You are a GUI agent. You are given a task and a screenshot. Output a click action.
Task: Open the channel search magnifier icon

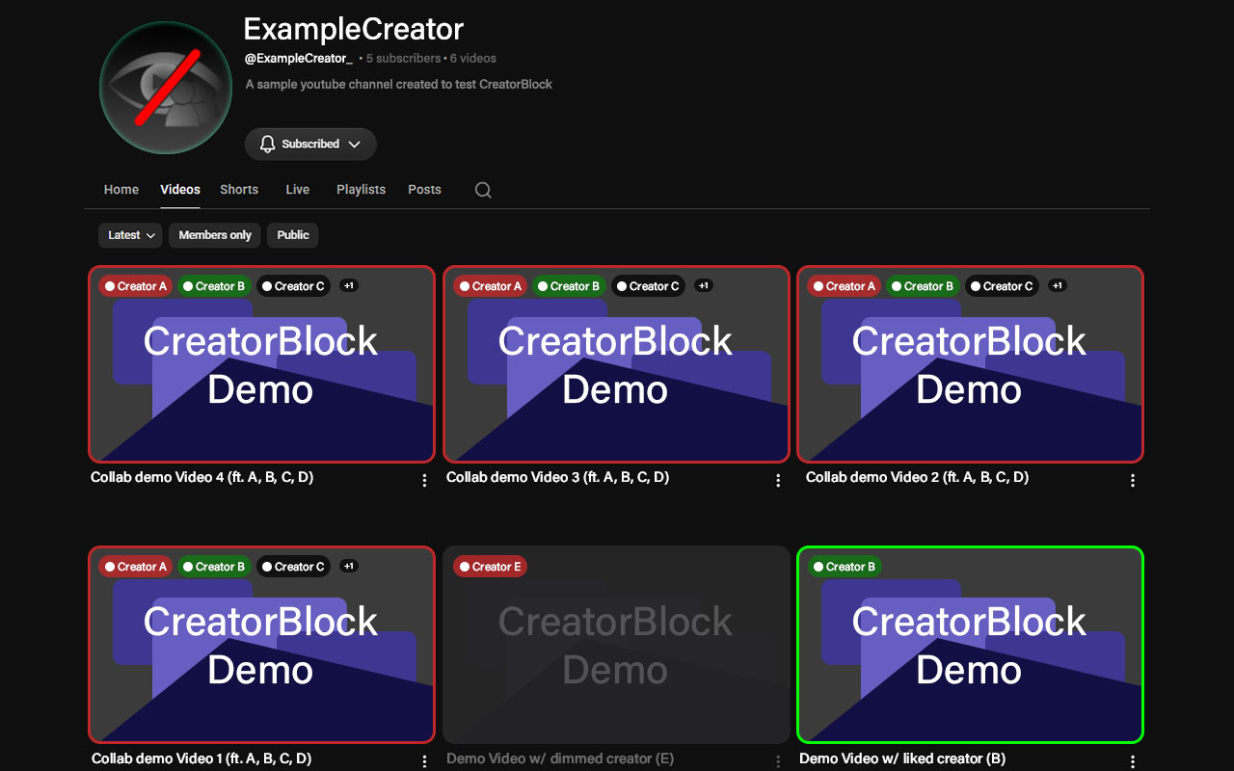[x=483, y=190]
